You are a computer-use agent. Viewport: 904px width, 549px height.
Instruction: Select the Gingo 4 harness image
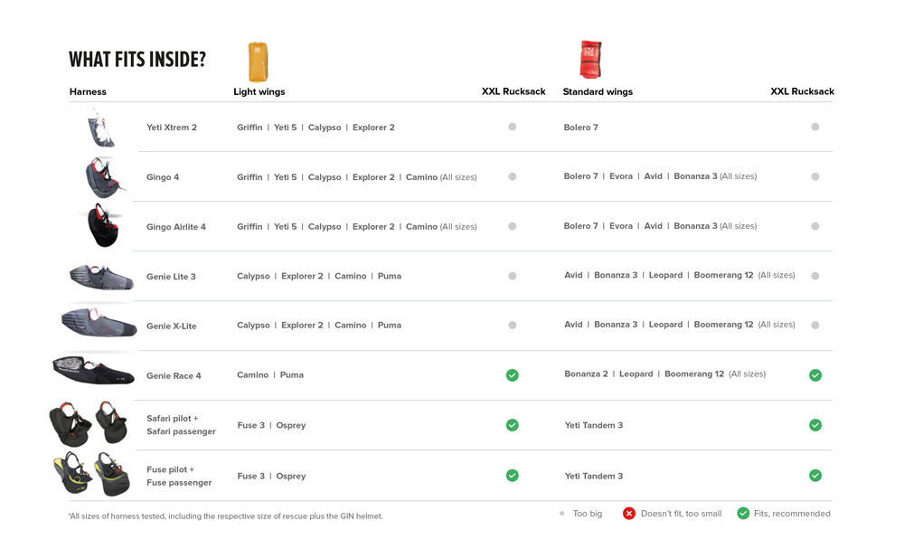tap(104, 177)
